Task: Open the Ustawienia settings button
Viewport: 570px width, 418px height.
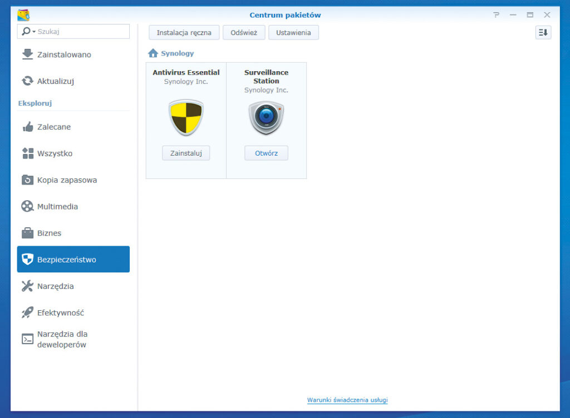Action: tap(293, 33)
